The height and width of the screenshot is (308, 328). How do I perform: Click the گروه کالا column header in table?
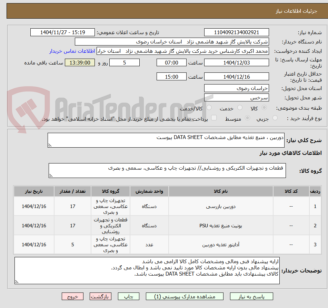click(110, 191)
